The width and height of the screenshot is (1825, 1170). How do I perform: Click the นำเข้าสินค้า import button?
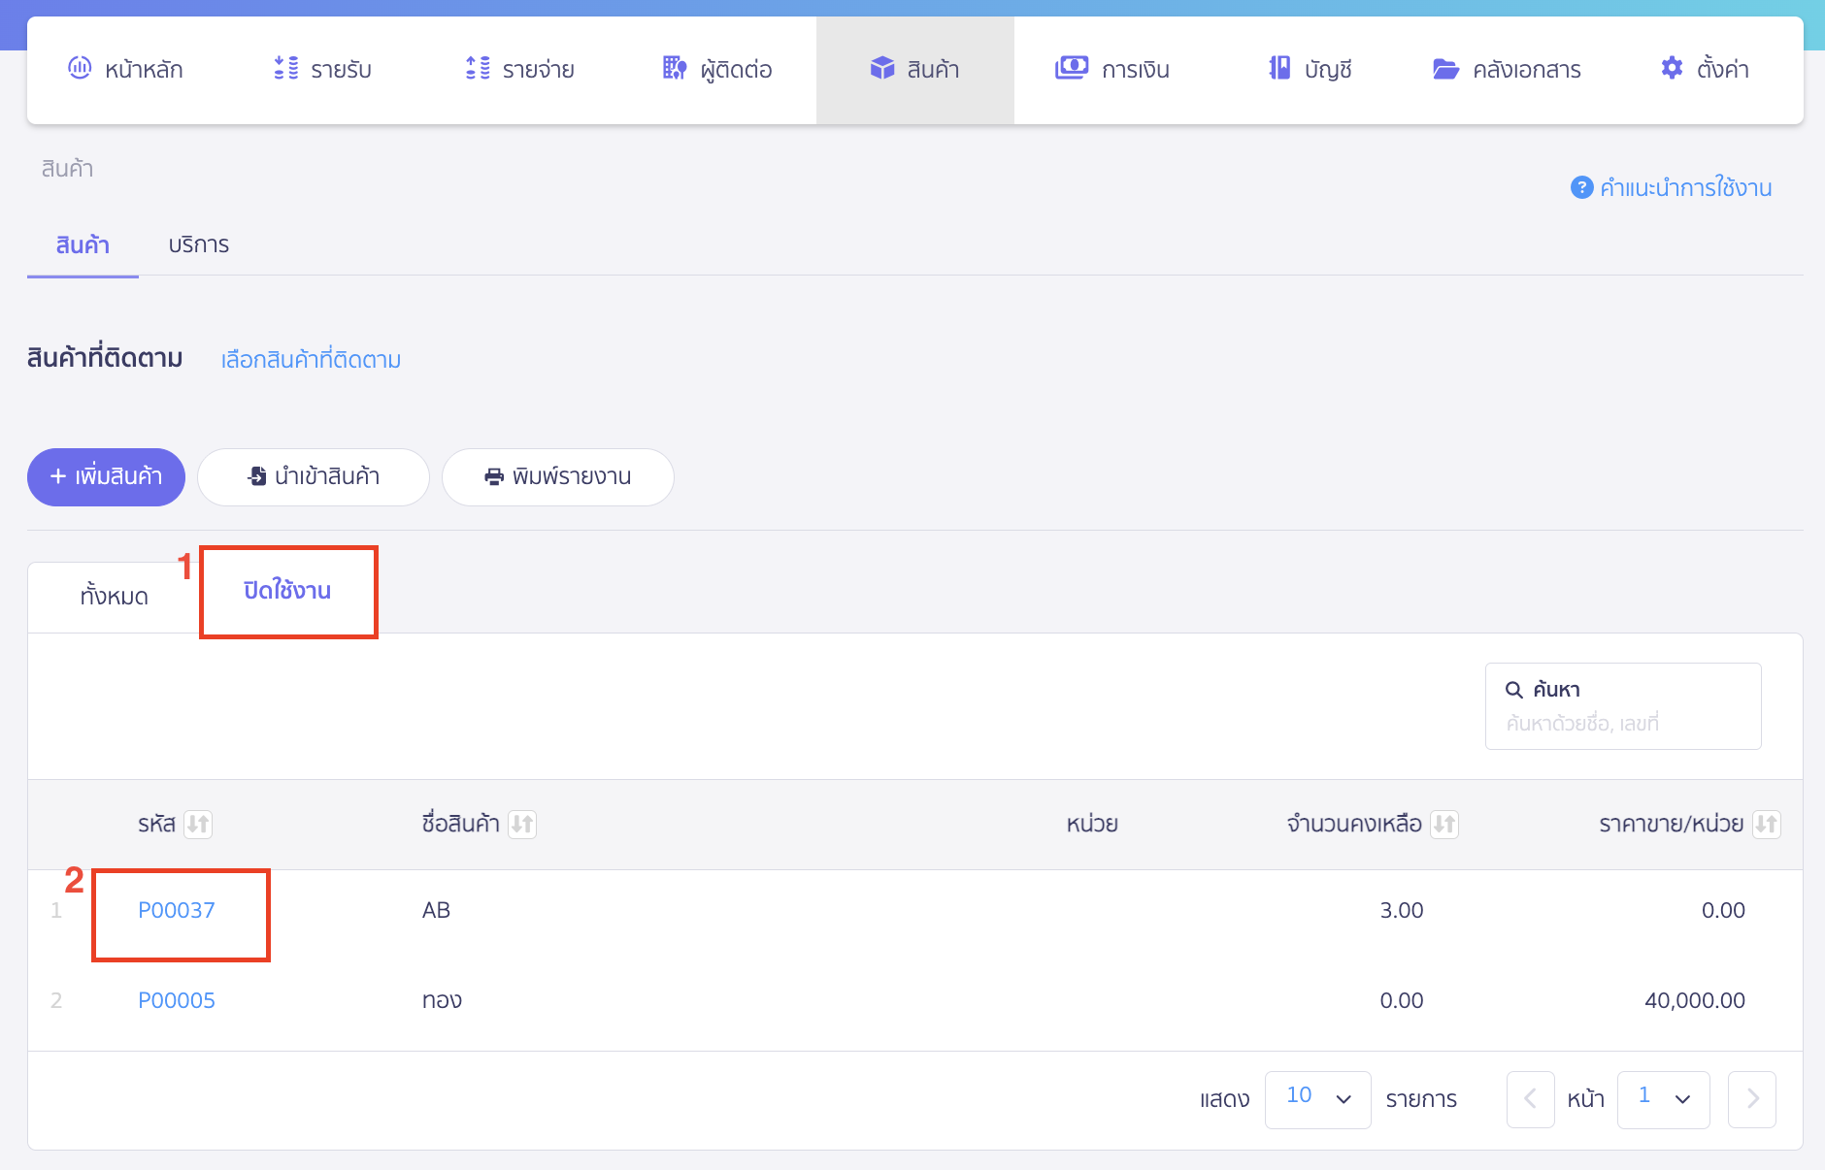313,476
